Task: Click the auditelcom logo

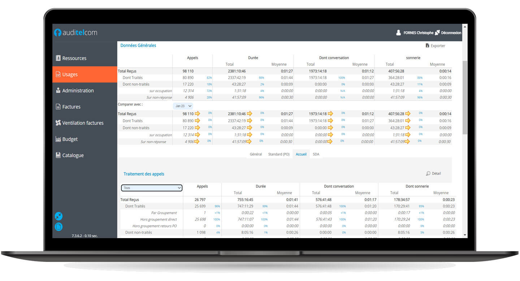Action: click(75, 32)
